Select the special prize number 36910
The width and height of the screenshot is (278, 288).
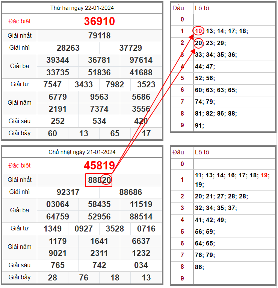[99, 21]
